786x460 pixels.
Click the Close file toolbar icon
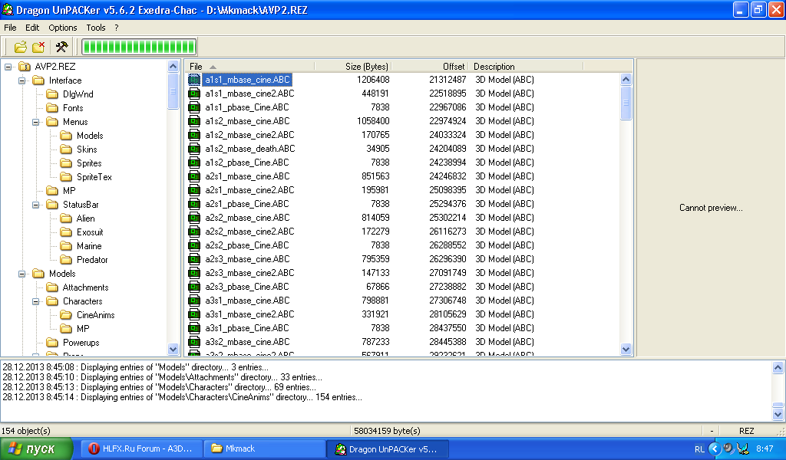pyautogui.click(x=38, y=47)
